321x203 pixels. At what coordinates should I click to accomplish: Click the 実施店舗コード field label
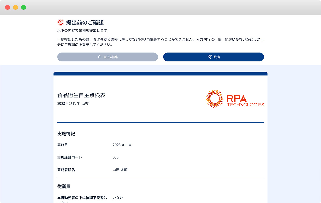70,157
